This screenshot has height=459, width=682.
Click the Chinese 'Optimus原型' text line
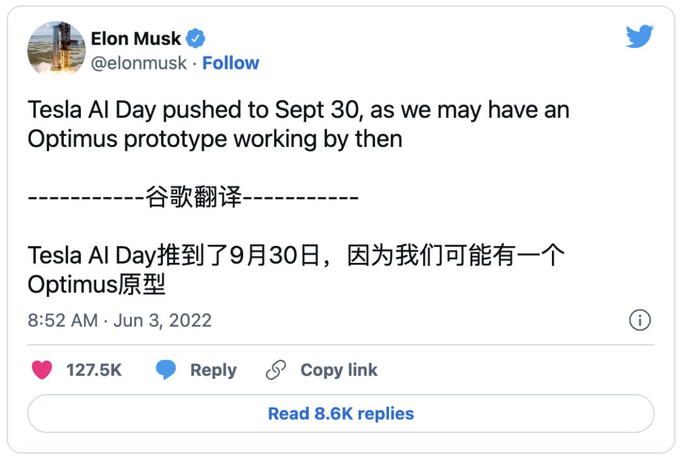[x=97, y=285]
